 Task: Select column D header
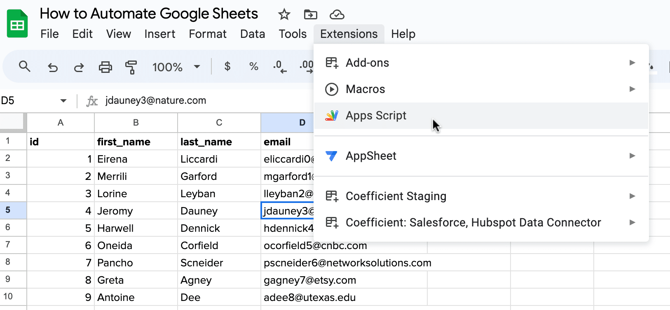point(288,123)
